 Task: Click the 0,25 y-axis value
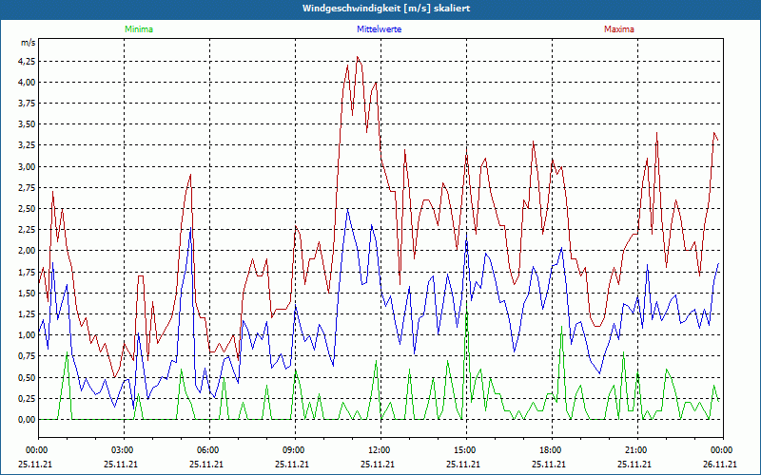click(x=27, y=398)
